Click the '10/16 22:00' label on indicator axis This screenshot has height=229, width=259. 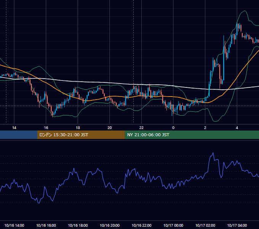click(x=141, y=225)
